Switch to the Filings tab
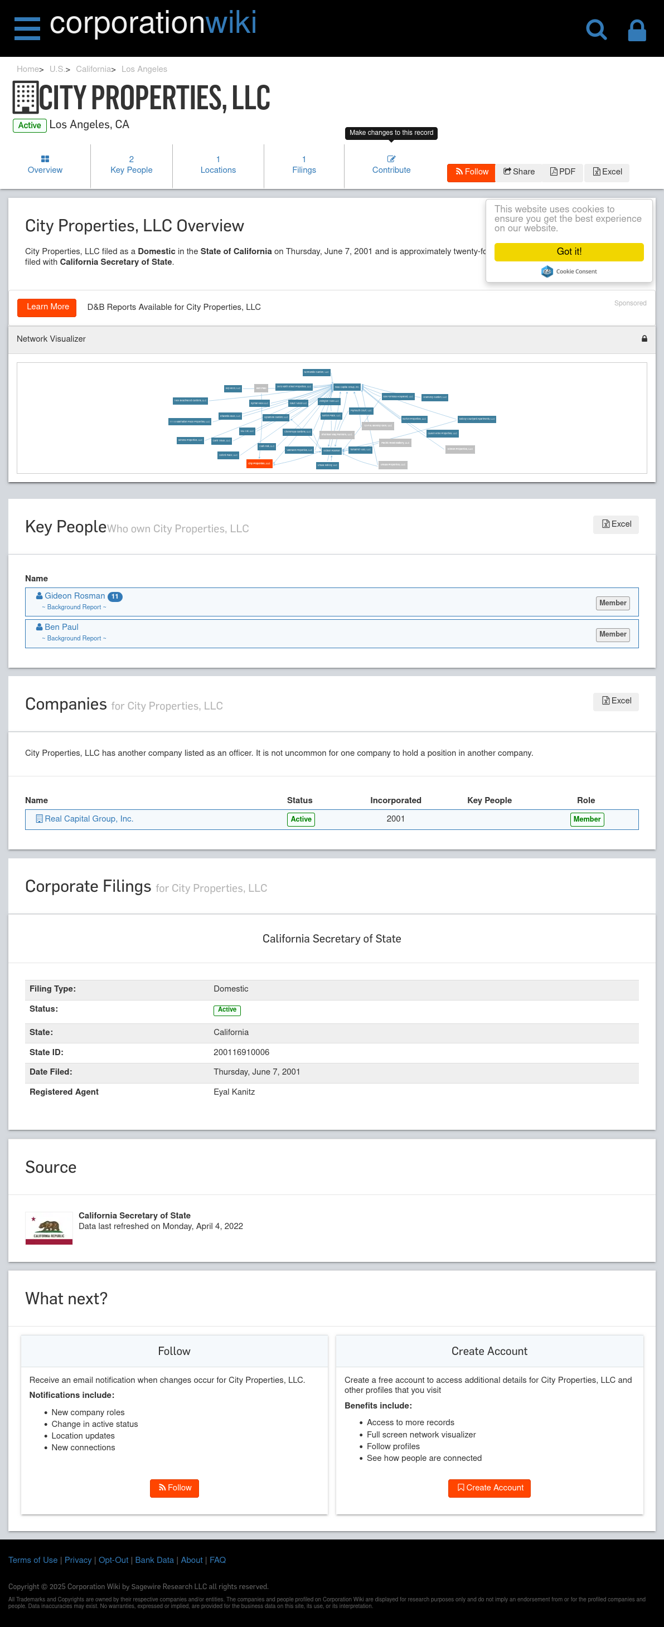The width and height of the screenshot is (664, 1627). pyautogui.click(x=304, y=166)
